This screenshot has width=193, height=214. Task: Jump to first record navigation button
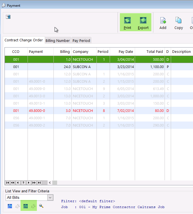[8, 183]
